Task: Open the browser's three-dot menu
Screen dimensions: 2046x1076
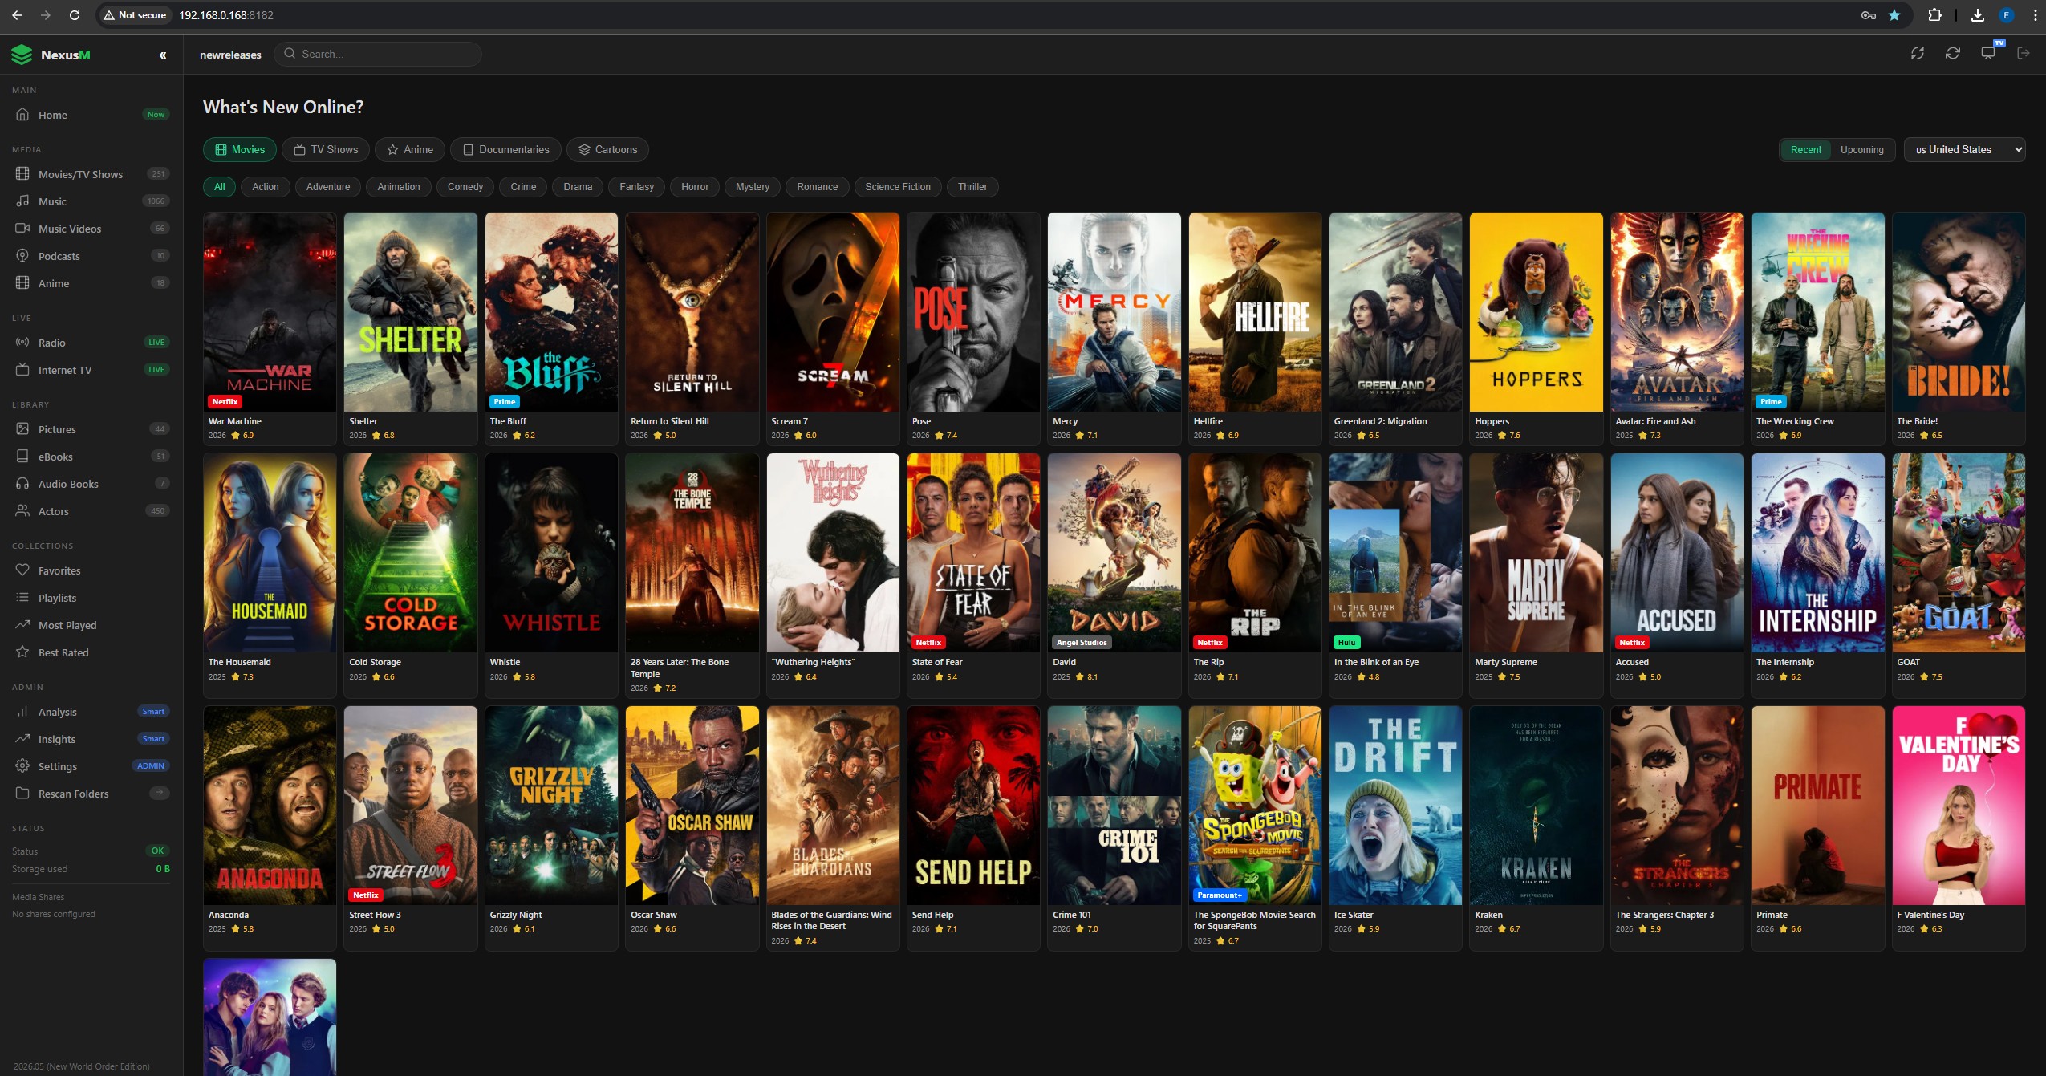Action: (x=2034, y=15)
